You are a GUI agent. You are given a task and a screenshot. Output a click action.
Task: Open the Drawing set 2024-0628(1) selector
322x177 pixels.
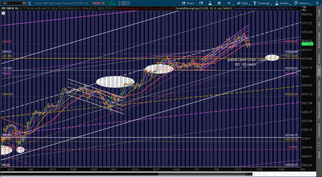pos(297,174)
